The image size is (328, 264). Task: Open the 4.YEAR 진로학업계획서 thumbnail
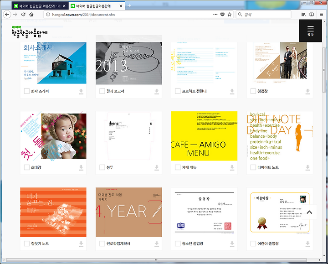128,212
